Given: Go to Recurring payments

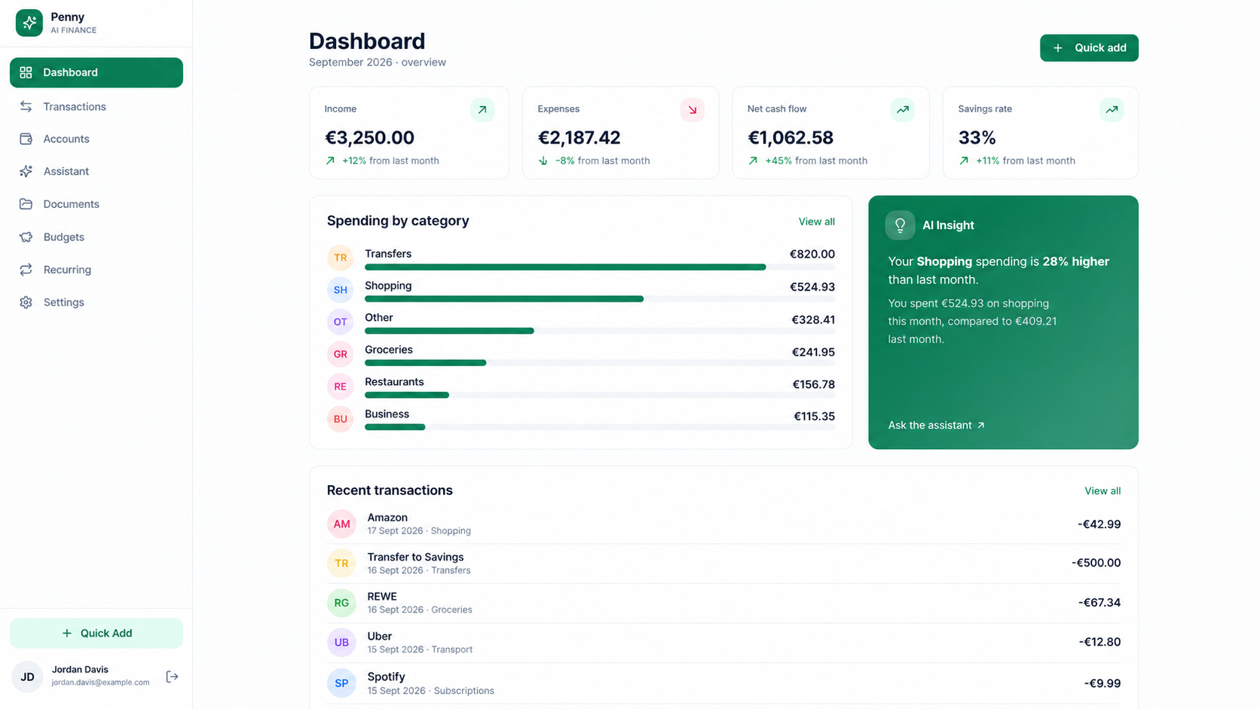Looking at the screenshot, I should (x=96, y=270).
